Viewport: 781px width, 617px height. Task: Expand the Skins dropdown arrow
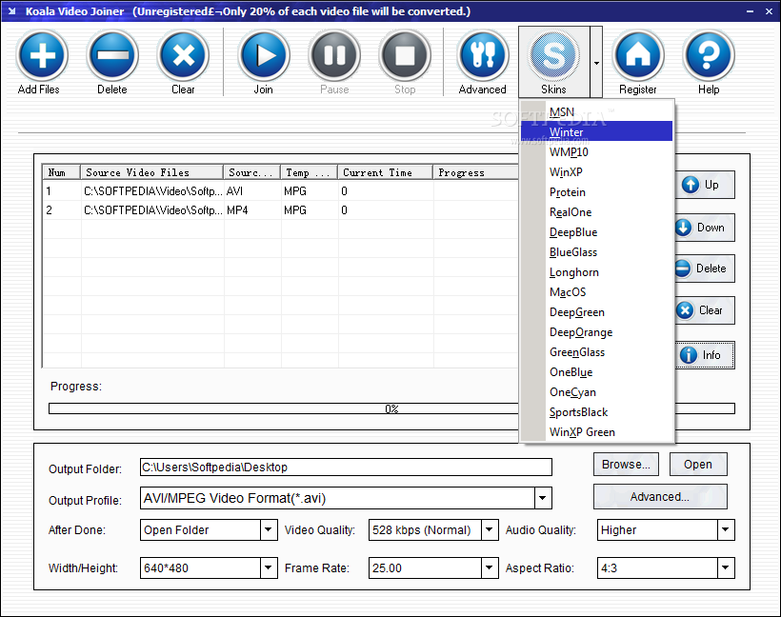596,62
